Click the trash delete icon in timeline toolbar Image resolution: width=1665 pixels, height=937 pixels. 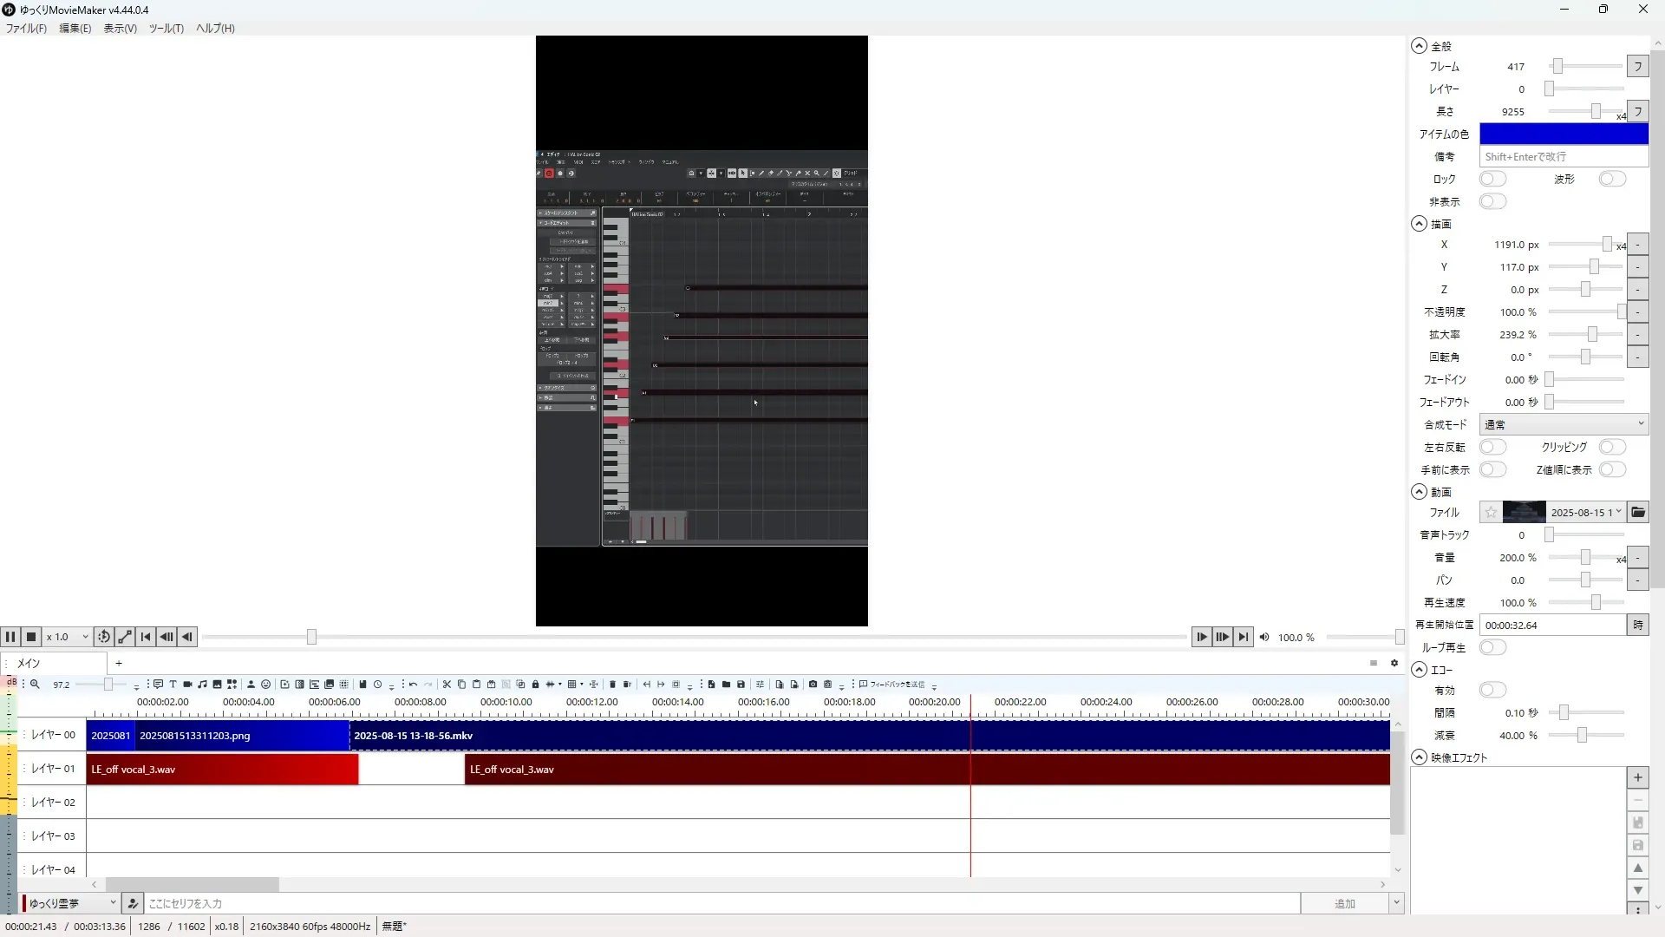click(x=612, y=685)
